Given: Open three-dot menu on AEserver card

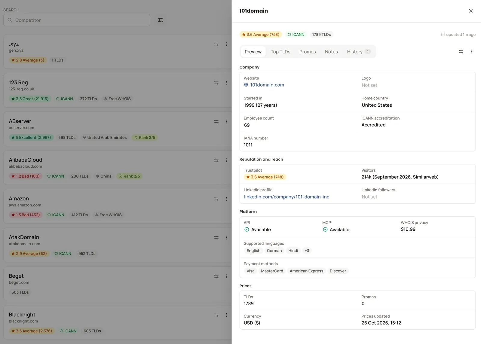Looking at the screenshot, I should coord(226,122).
